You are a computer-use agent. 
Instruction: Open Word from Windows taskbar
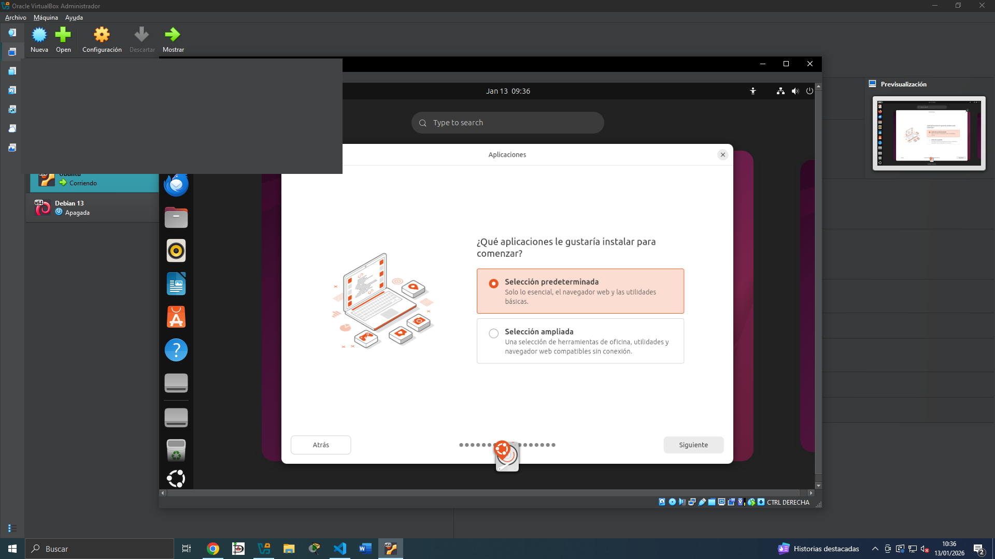click(x=365, y=549)
